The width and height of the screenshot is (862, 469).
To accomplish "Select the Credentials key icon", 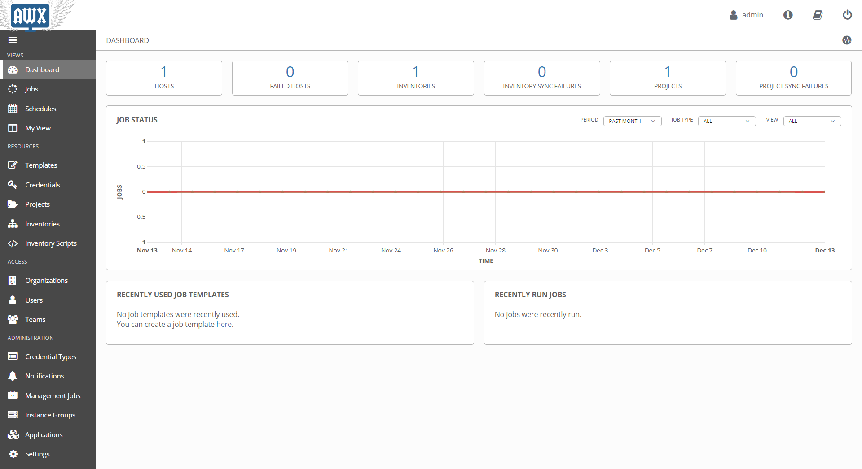I will pyautogui.click(x=13, y=184).
